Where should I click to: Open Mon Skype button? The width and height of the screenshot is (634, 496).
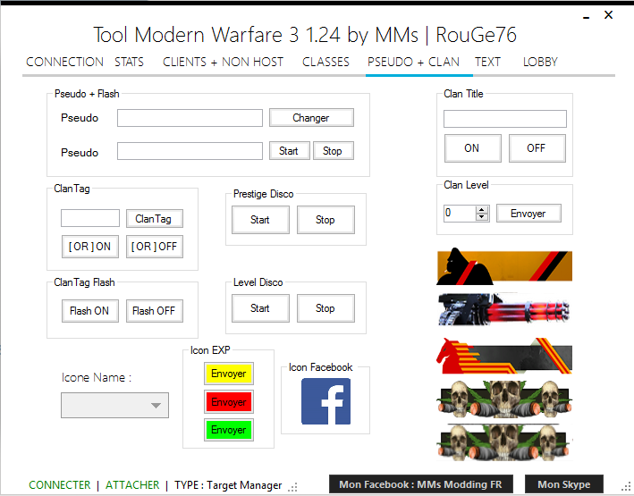564,484
